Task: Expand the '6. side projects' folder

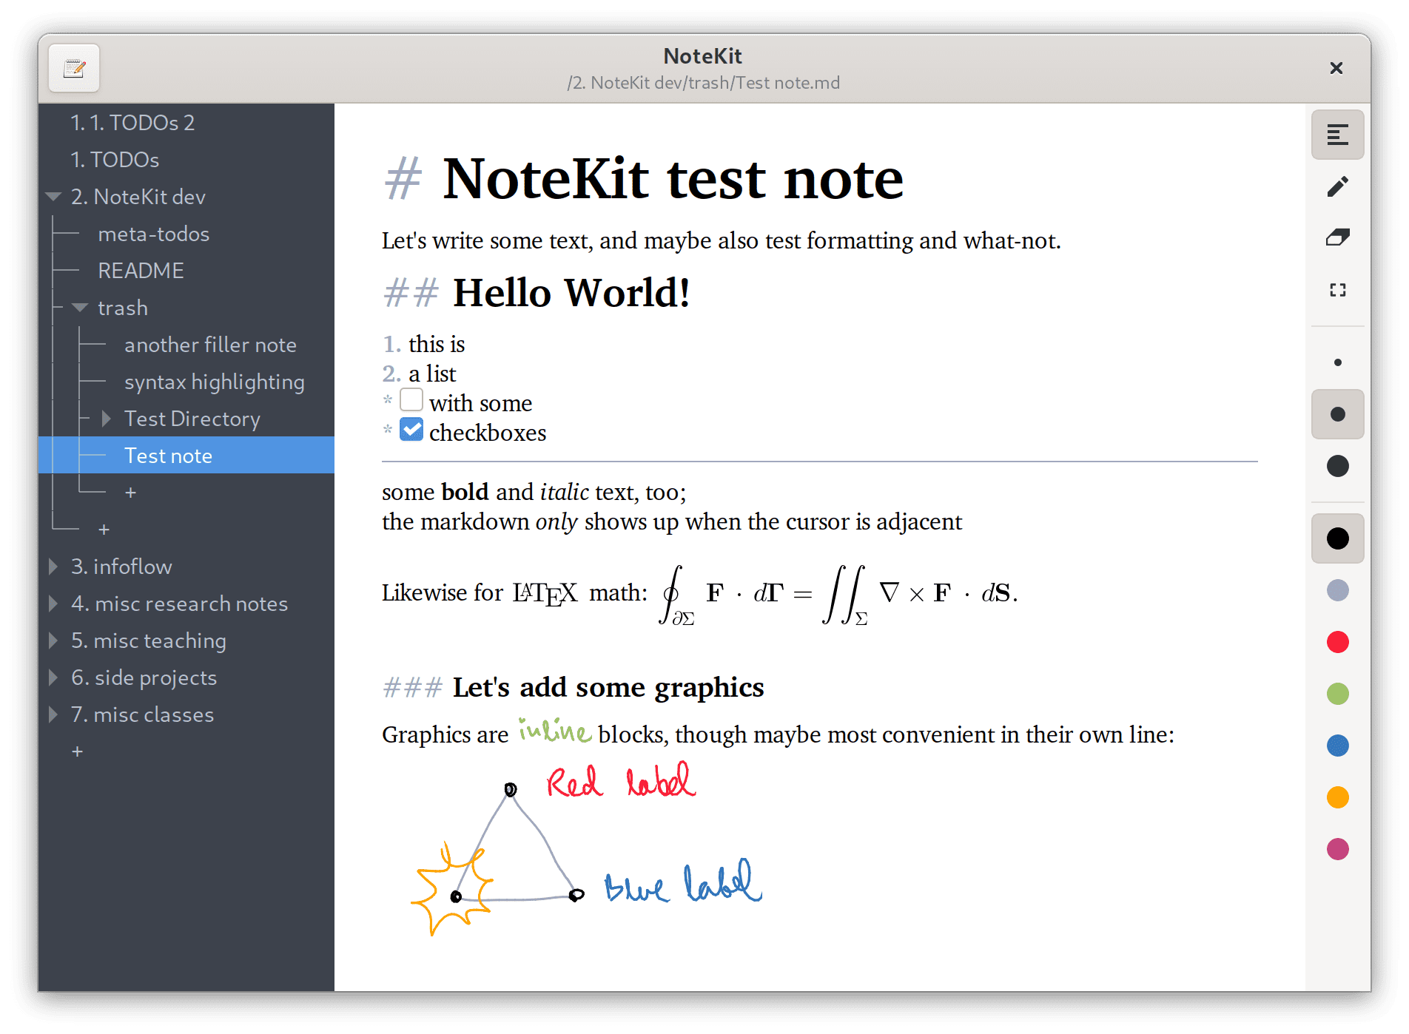Action: 53,677
